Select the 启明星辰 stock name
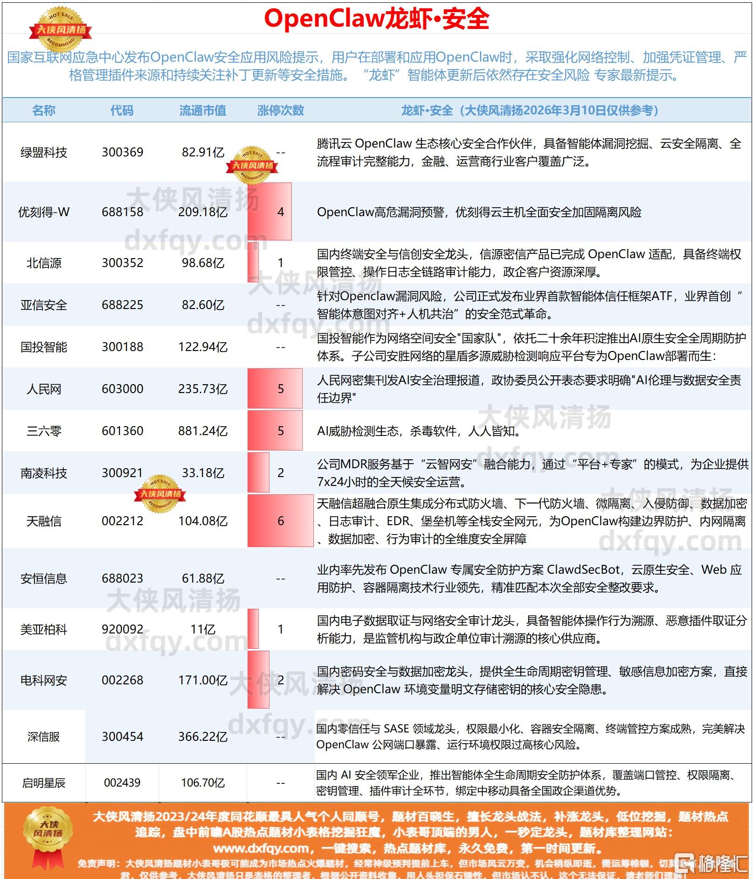The width and height of the screenshot is (753, 879). (x=44, y=783)
